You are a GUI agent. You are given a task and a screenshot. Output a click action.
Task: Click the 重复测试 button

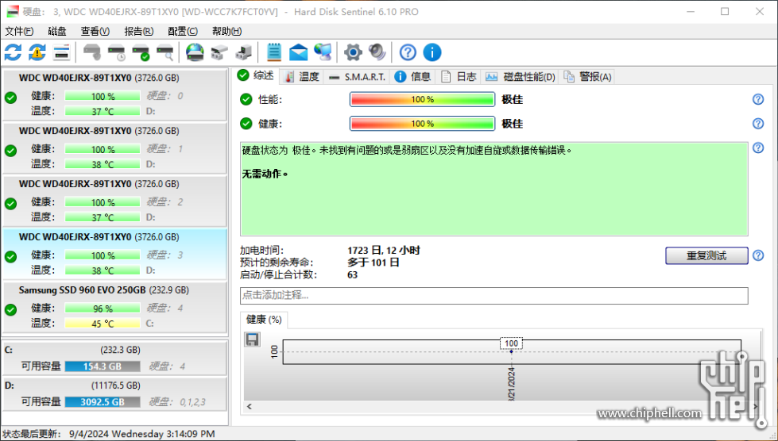click(x=706, y=256)
